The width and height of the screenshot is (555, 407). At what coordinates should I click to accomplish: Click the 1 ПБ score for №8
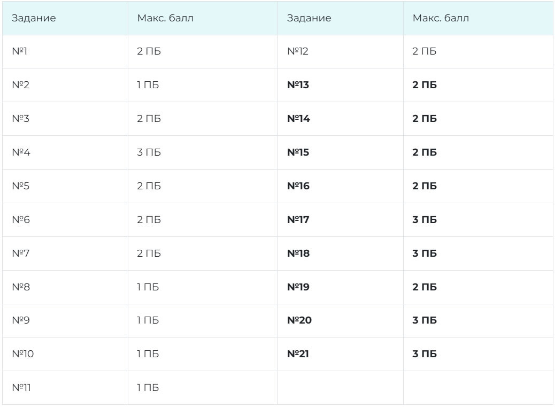(148, 287)
